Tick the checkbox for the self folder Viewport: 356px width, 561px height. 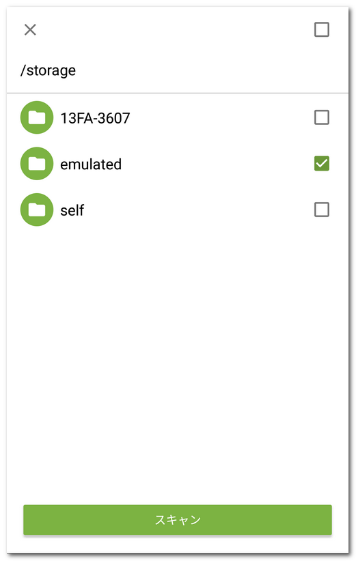pos(322,210)
